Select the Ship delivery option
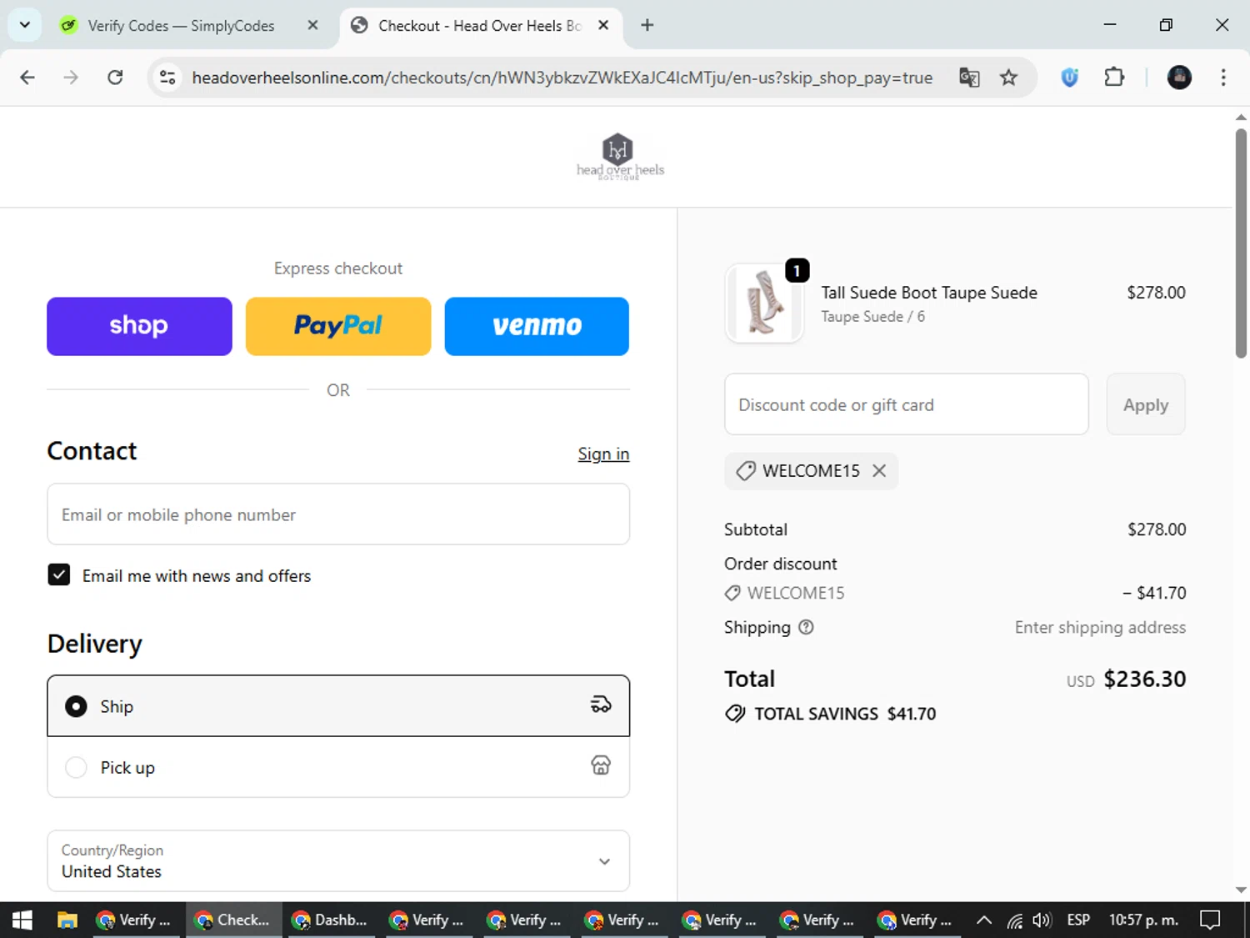This screenshot has height=938, width=1250. (x=338, y=706)
